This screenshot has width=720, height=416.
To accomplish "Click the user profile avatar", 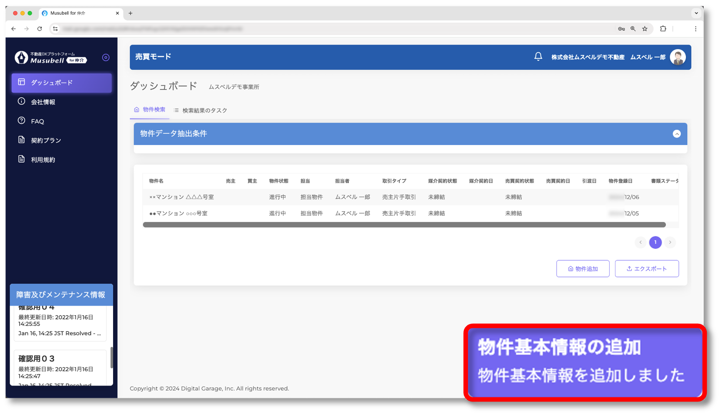I will tap(677, 57).
